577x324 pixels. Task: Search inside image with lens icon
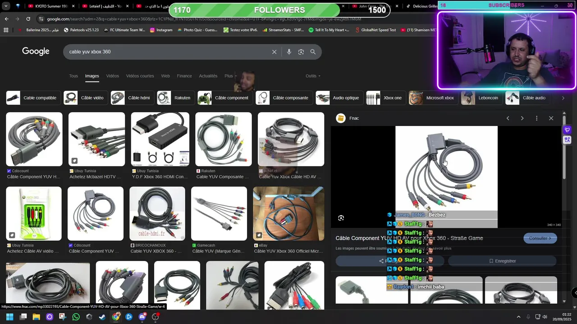click(341, 218)
